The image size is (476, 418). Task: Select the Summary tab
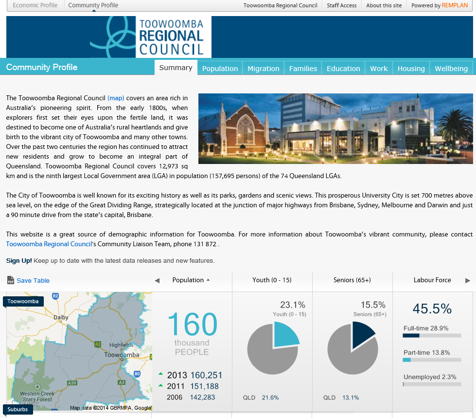click(176, 68)
